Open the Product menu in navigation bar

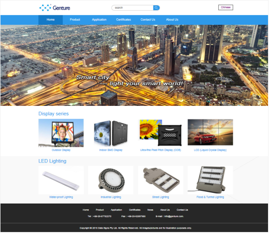[x=75, y=20]
